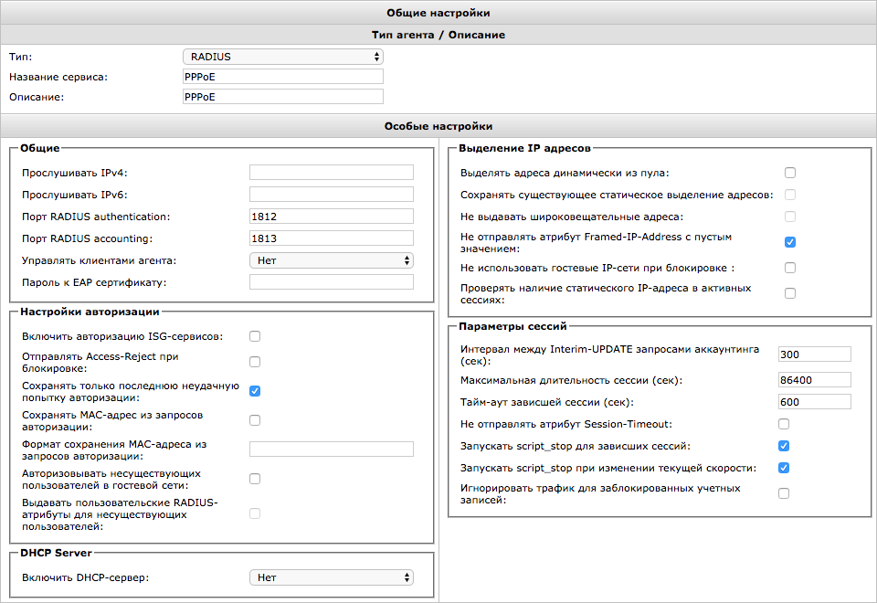Enable Авторизовывать несуществующих пользователей в гостевой сети
The image size is (877, 603).
[x=255, y=479]
